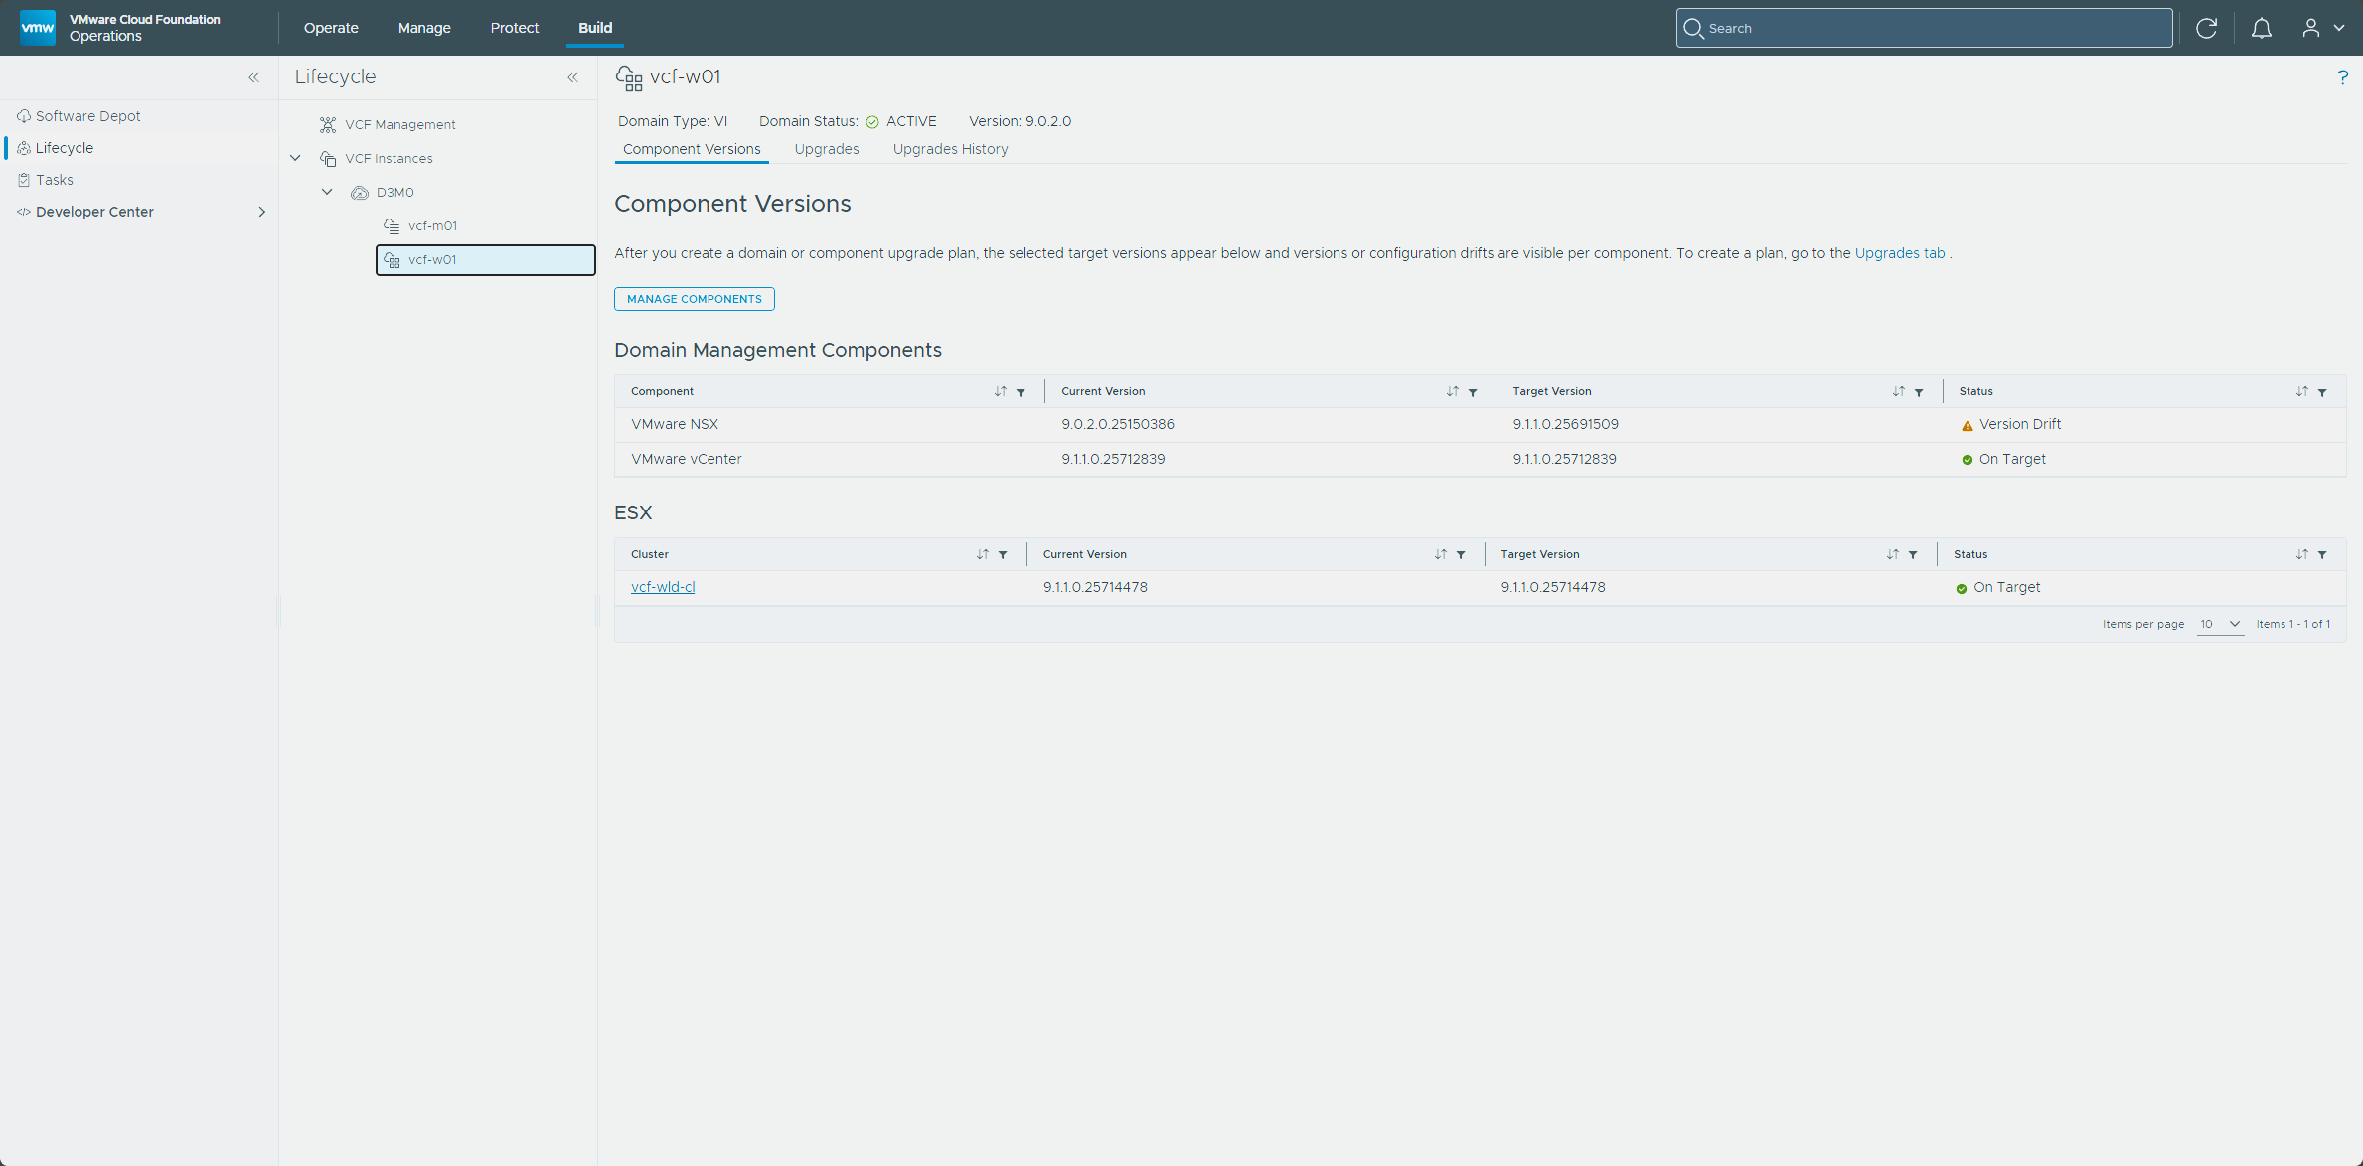Sort the ESX Target Version column

[1892, 554]
